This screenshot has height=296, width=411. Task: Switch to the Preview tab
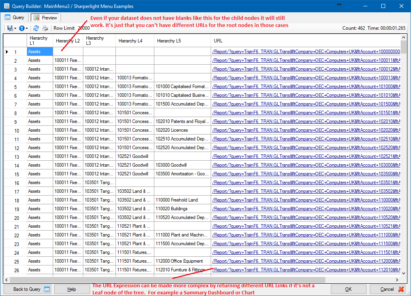(x=45, y=17)
